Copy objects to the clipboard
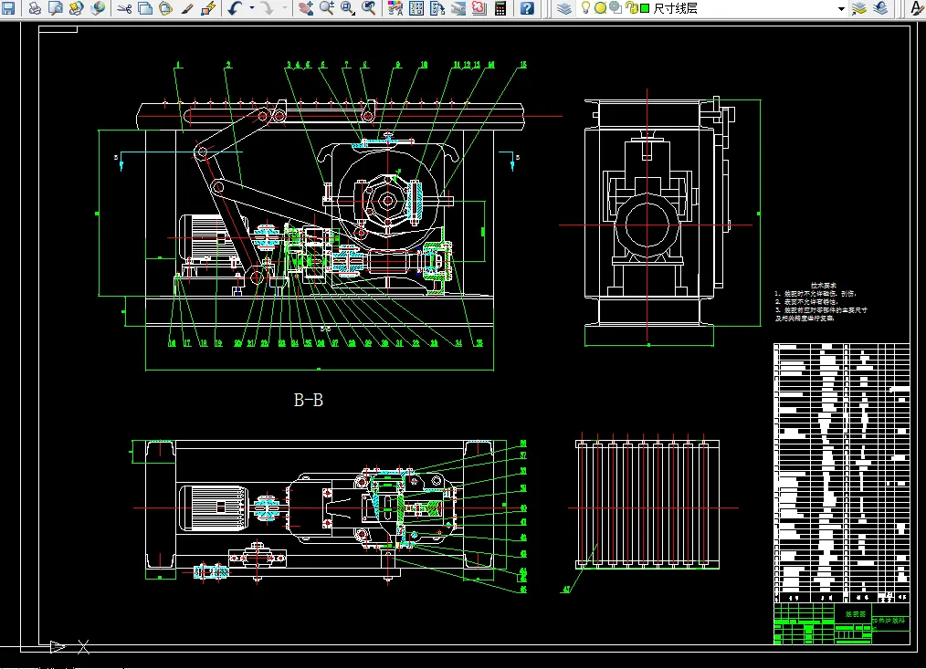This screenshot has height=669, width=926. click(145, 7)
